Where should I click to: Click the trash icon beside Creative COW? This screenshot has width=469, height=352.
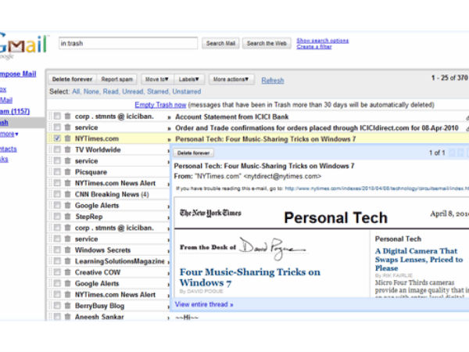pyautogui.click(x=68, y=272)
